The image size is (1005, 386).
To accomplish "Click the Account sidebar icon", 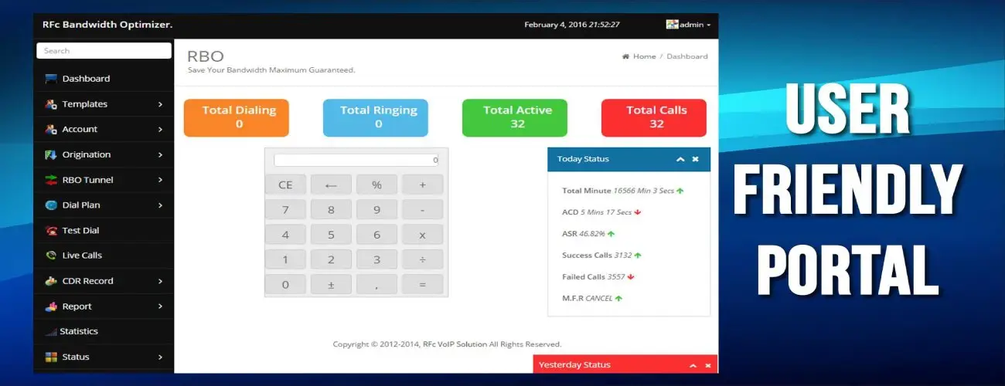I will (51, 129).
